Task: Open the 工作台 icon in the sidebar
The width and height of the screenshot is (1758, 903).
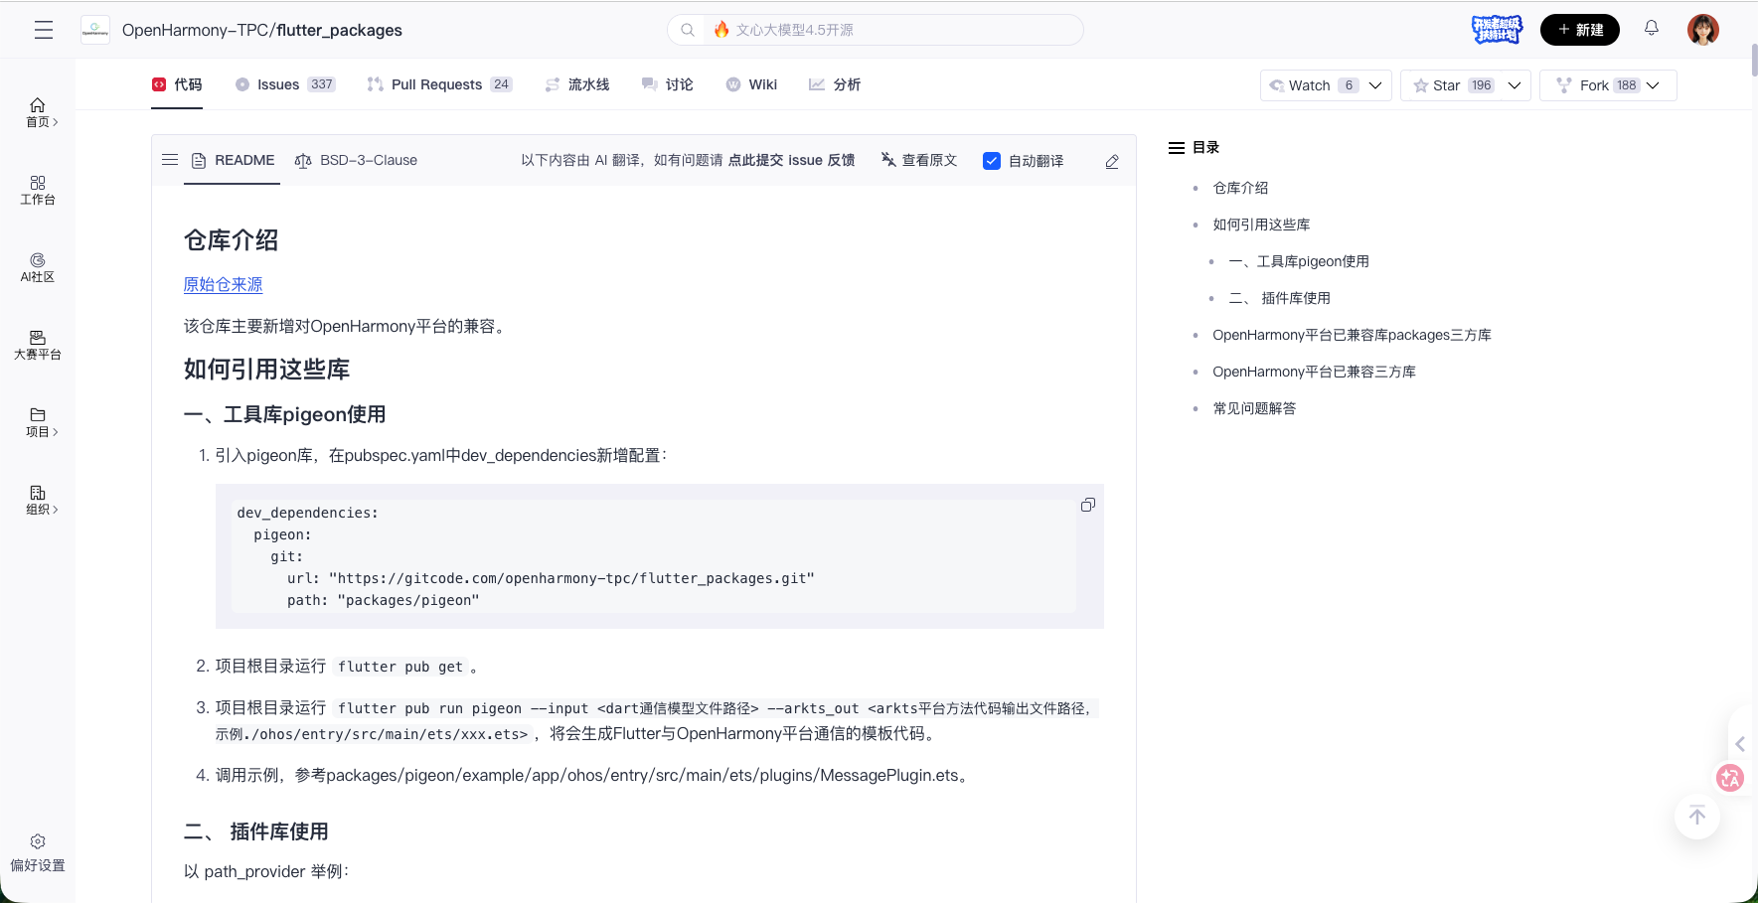Action: click(x=37, y=189)
